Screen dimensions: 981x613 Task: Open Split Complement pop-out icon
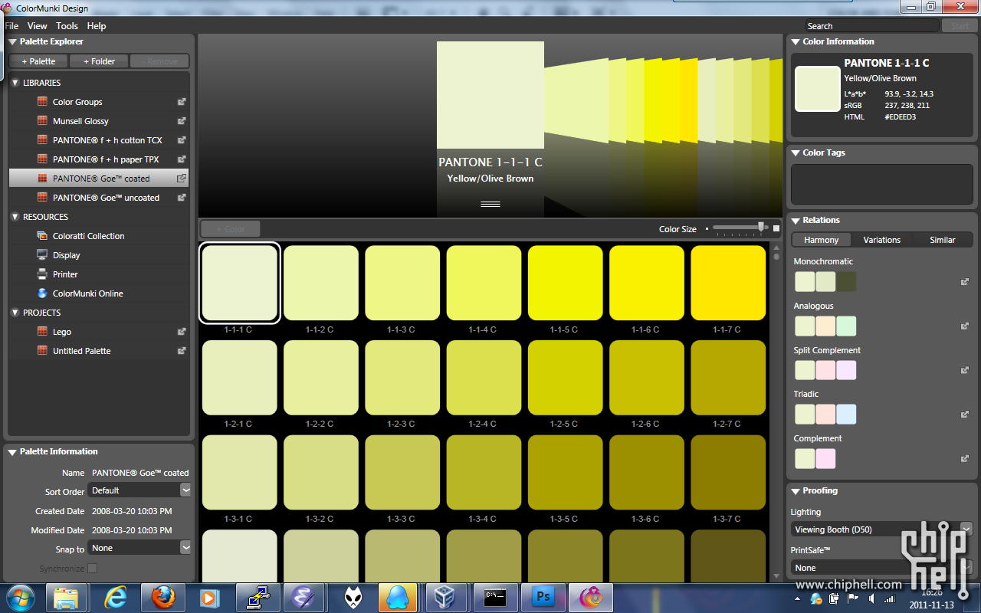point(965,370)
